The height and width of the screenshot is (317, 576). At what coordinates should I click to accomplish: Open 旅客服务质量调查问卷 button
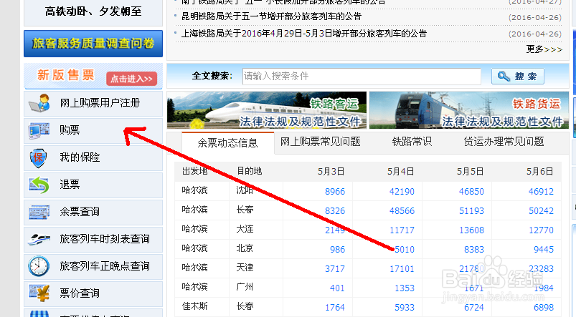coord(93,43)
